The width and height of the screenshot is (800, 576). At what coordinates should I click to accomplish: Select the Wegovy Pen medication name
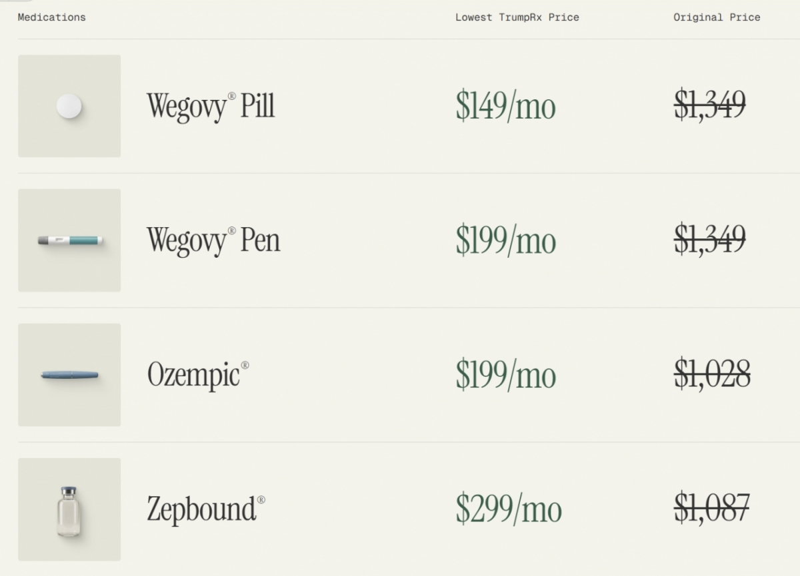(213, 240)
